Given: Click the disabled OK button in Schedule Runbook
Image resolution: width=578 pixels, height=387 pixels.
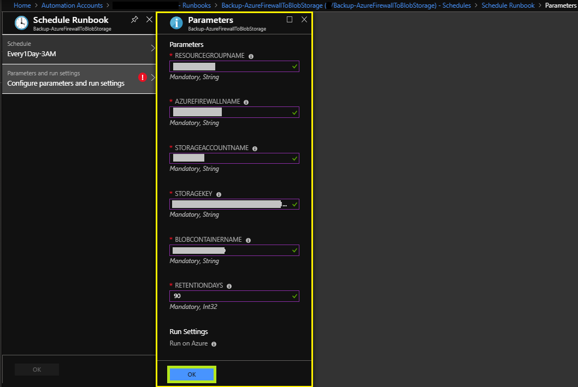Looking at the screenshot, I should point(37,370).
